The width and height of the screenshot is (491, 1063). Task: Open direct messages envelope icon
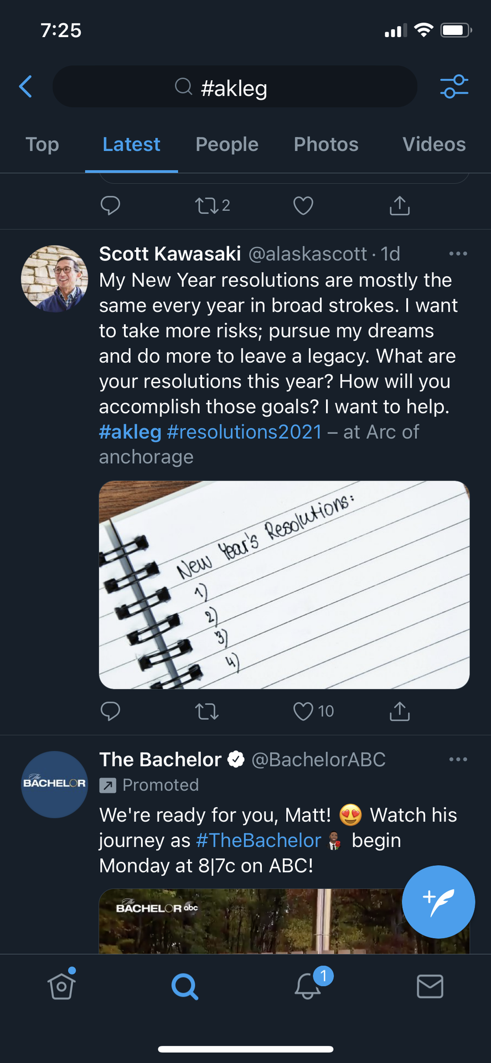[430, 986]
